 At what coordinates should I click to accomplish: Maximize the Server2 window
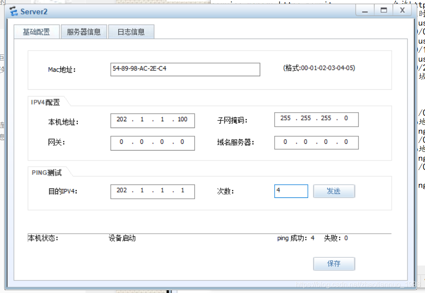(x=384, y=11)
